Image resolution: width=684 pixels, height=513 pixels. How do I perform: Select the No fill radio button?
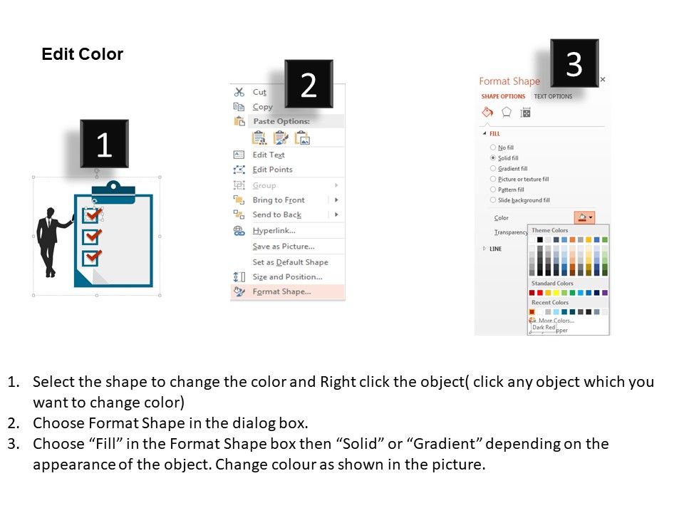pos(493,147)
